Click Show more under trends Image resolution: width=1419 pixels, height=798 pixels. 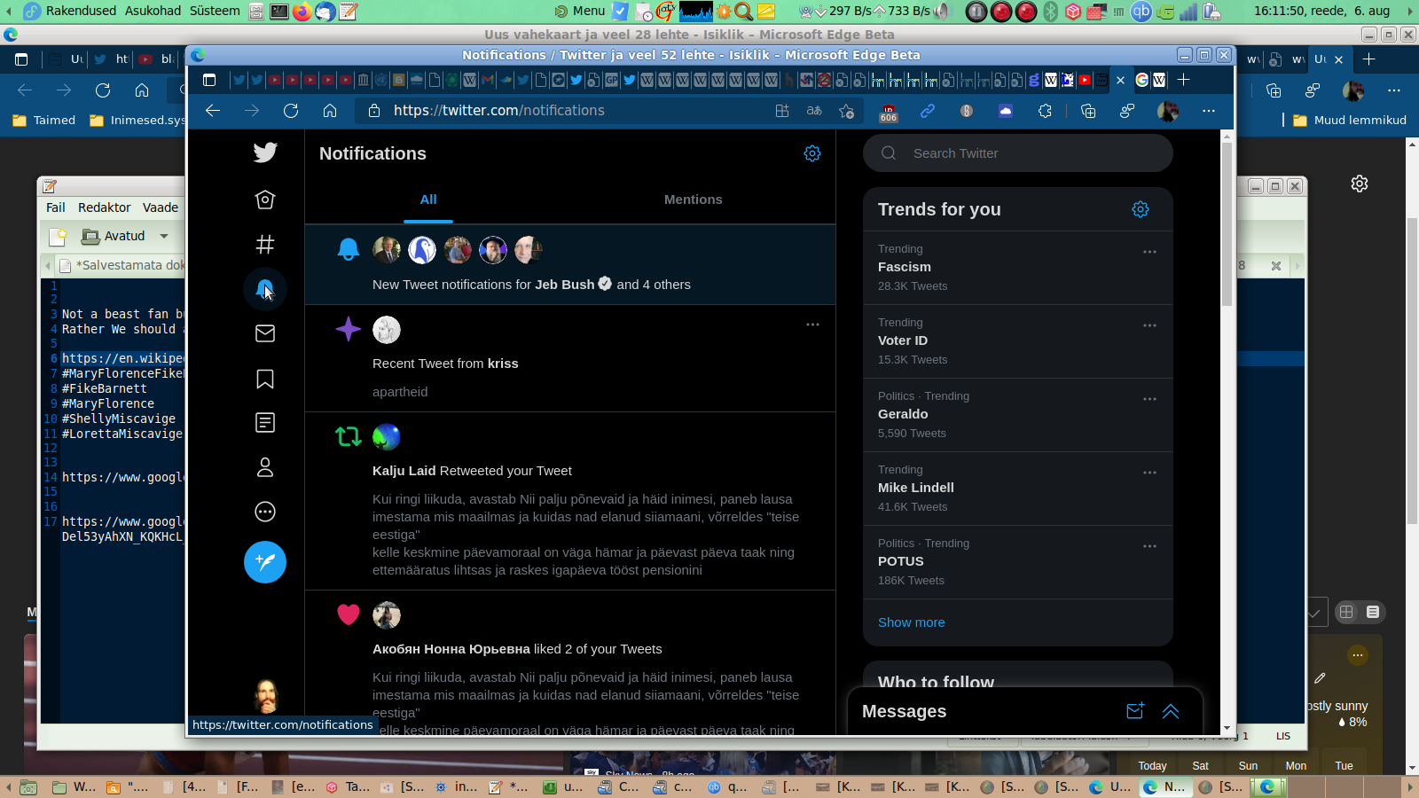(x=912, y=622)
